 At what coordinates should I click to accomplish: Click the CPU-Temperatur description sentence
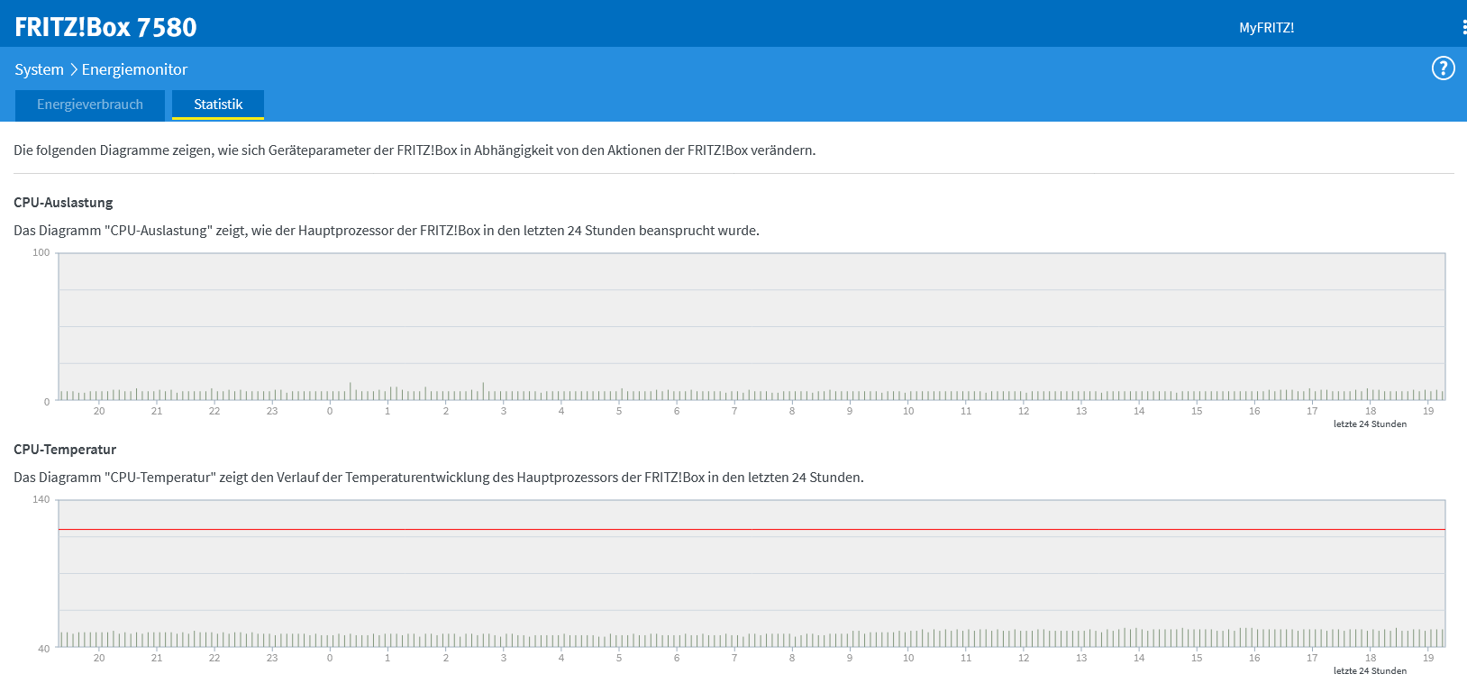click(439, 478)
